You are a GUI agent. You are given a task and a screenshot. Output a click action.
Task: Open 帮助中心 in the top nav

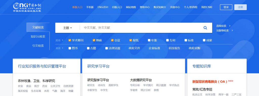click(x=145, y=7)
